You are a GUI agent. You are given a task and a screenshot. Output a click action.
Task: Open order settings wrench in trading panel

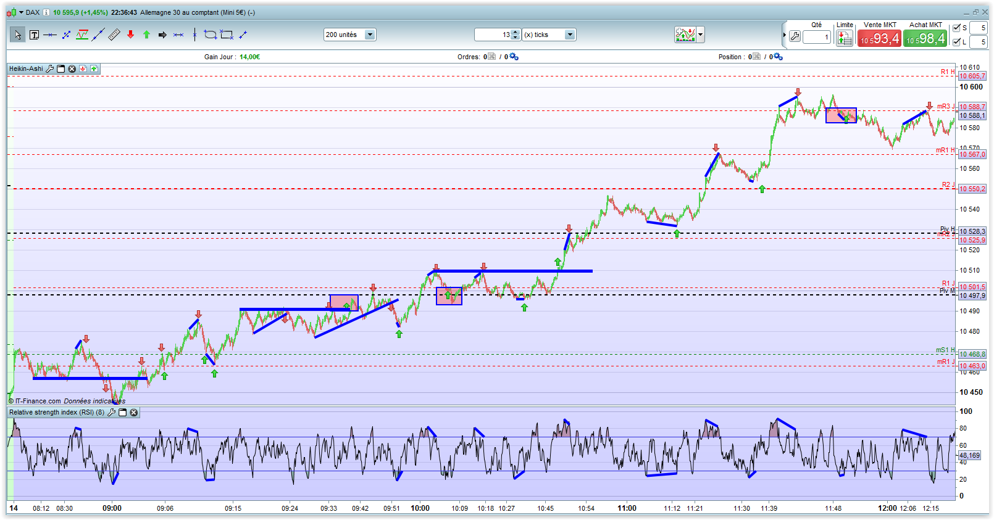coord(795,37)
